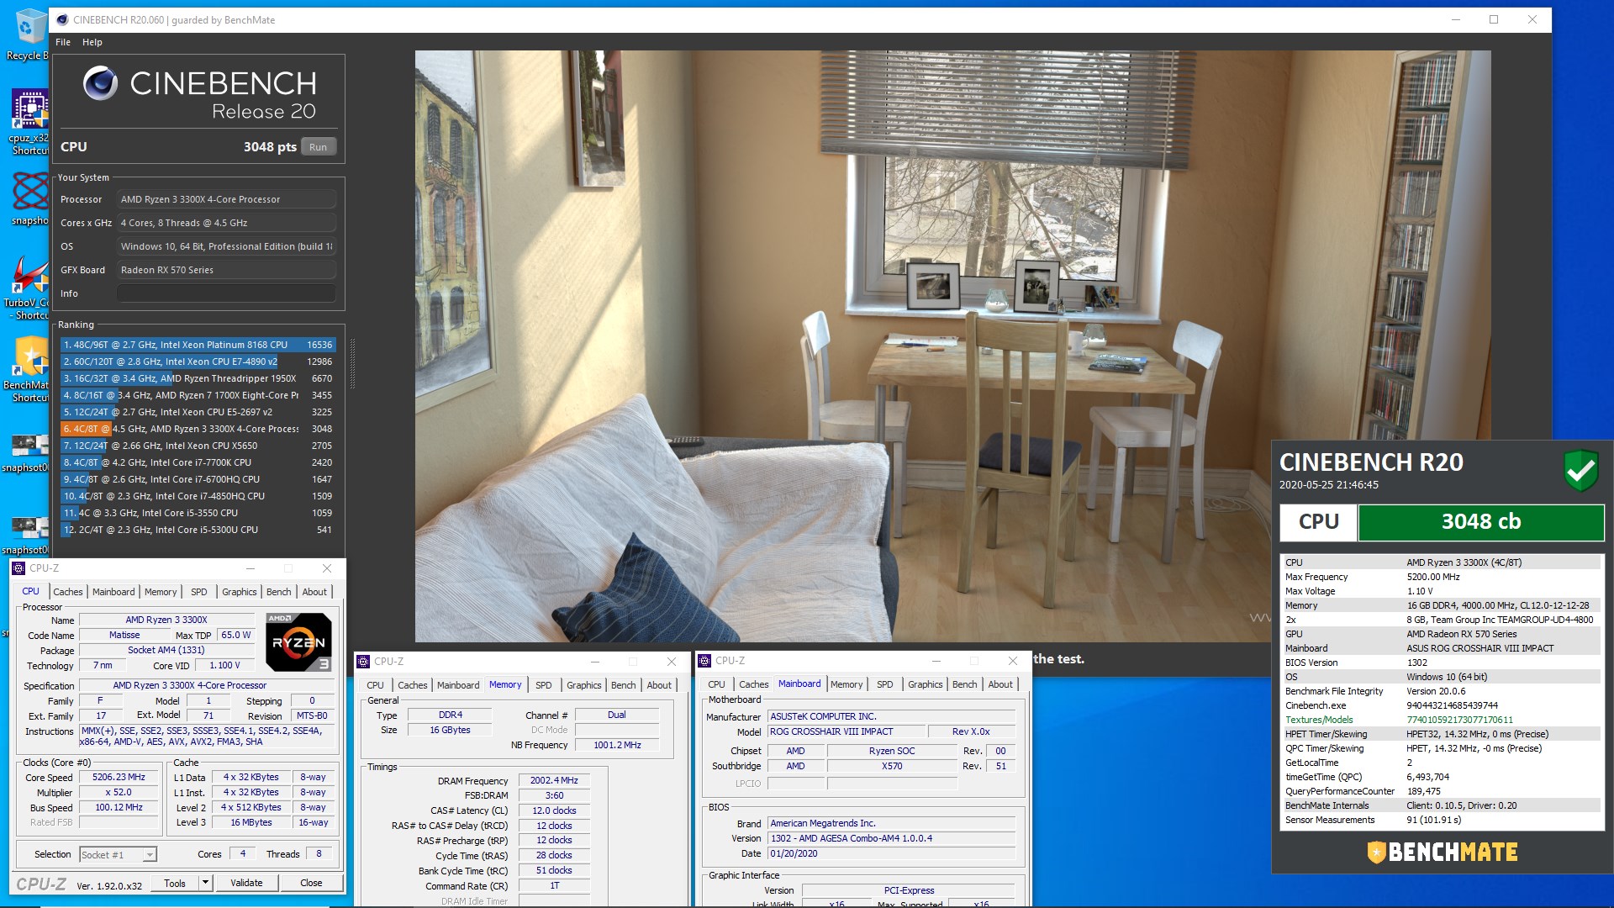The width and height of the screenshot is (1614, 908).
Task: Expand the Tools dropdown arrow in CPU-Z
Action: click(204, 883)
